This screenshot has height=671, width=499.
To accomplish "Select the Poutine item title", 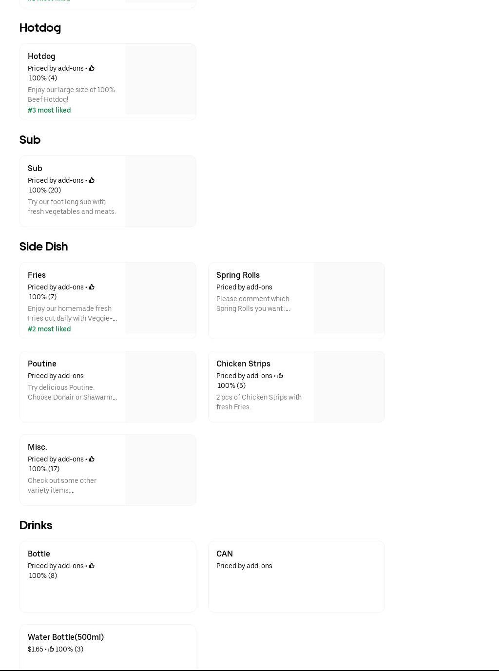I will point(42,364).
